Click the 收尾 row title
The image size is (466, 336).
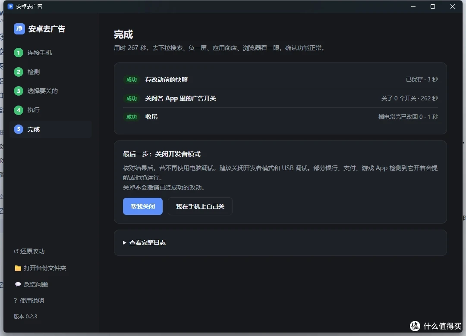(151, 117)
